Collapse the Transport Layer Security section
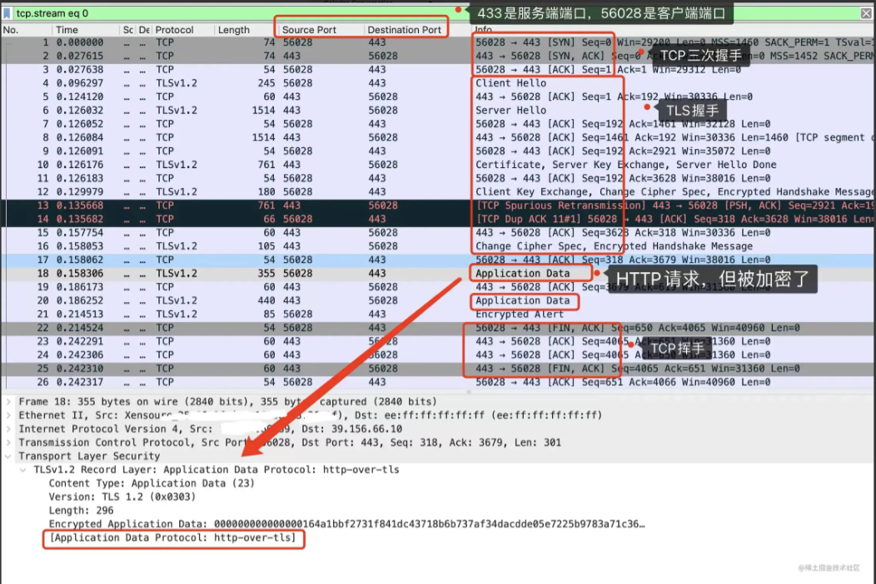This screenshot has width=876, height=584. point(8,456)
